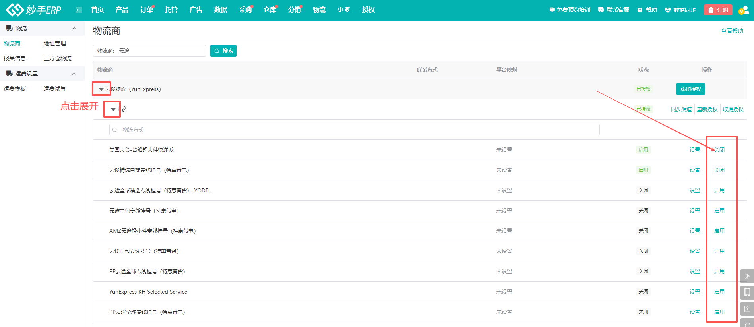Open 帮助 in the top bar
Screen dimensions: 754x327
647,10
